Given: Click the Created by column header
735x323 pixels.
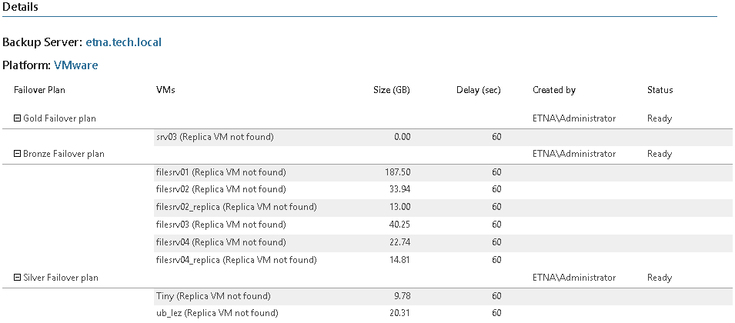Looking at the screenshot, I should click(x=554, y=90).
